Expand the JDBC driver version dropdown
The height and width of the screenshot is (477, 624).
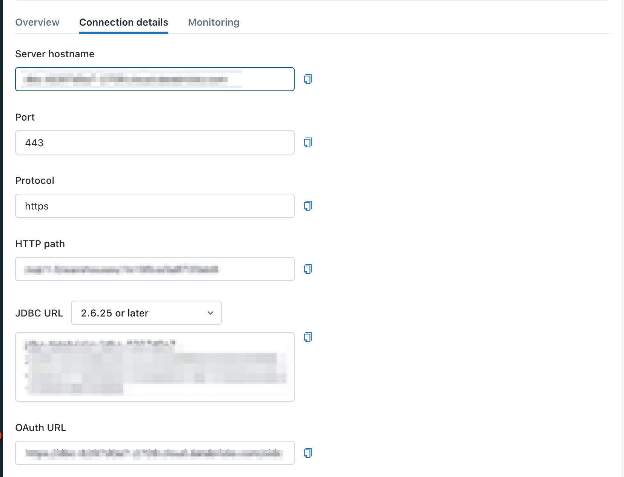[x=146, y=313]
